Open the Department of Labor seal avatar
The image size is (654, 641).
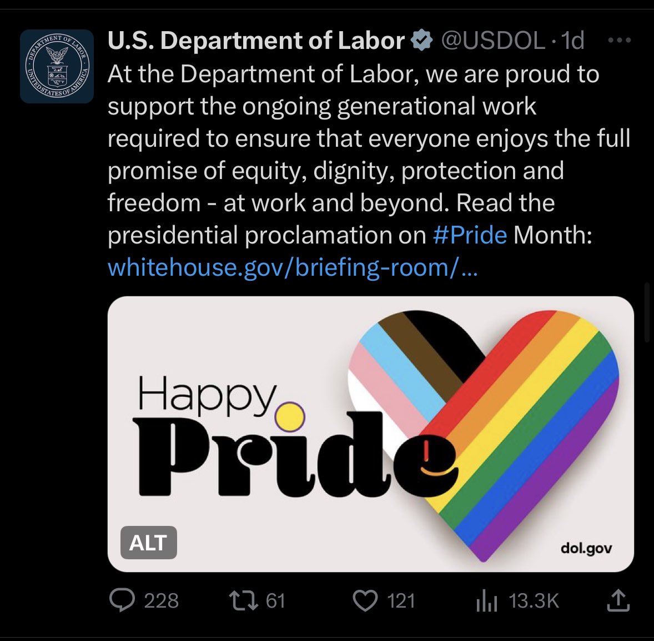(57, 67)
